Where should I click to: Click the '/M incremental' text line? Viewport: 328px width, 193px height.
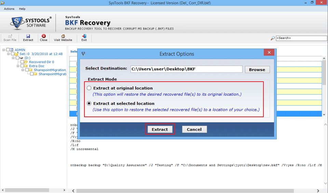pos(84,149)
